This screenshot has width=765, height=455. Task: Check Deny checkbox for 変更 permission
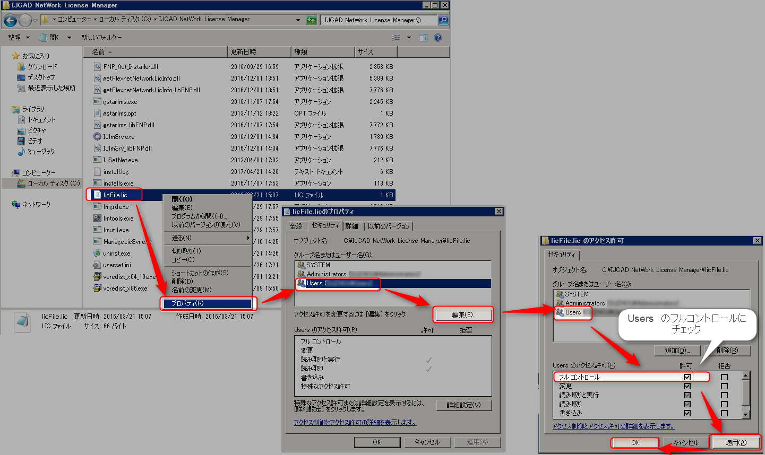click(724, 386)
